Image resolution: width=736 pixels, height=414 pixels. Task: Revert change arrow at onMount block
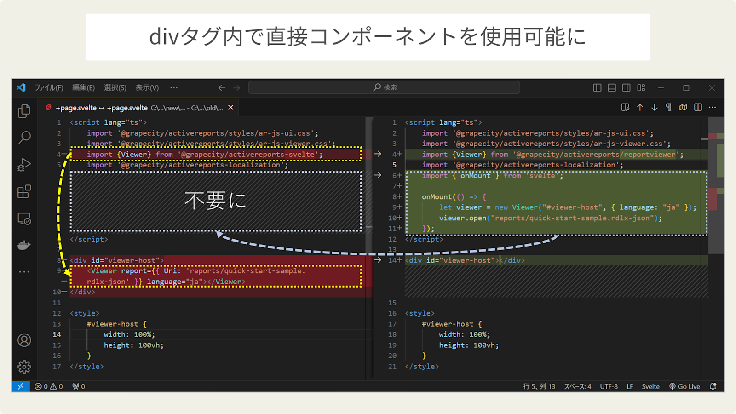378,175
